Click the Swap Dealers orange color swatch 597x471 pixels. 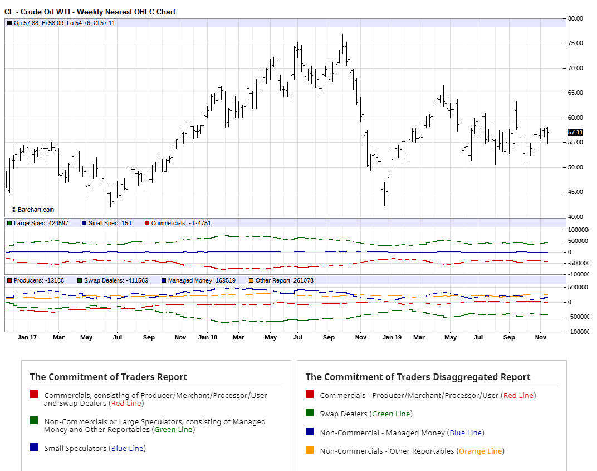309,450
